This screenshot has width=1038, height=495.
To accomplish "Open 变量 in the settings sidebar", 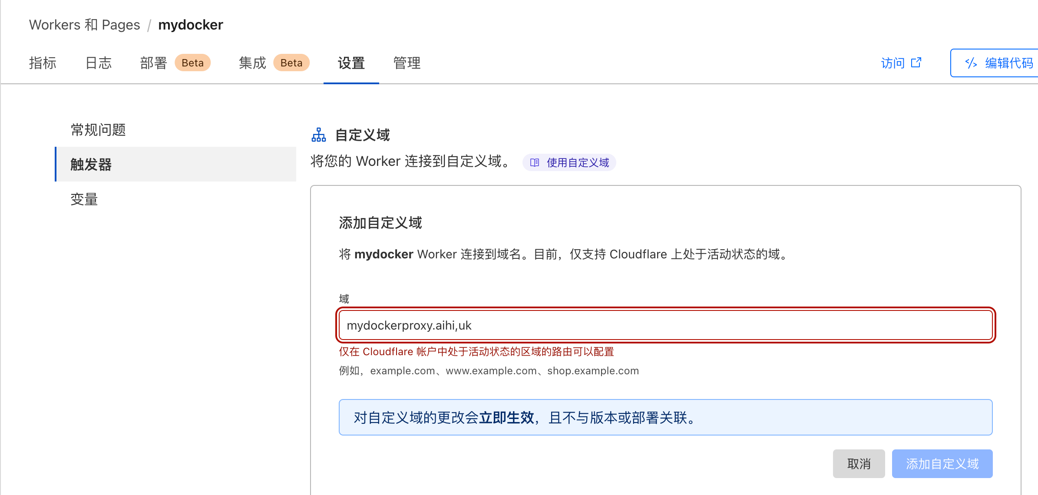I will [84, 199].
